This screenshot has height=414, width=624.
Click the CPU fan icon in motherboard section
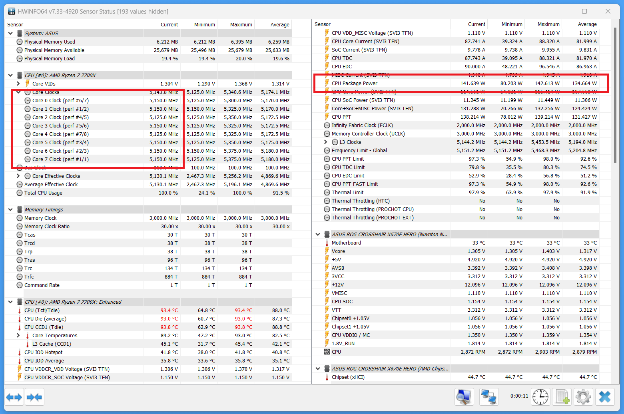[327, 352]
